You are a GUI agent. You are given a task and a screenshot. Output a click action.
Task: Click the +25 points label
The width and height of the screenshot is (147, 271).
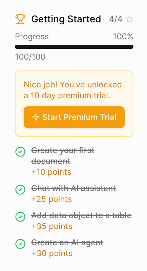click(x=51, y=199)
